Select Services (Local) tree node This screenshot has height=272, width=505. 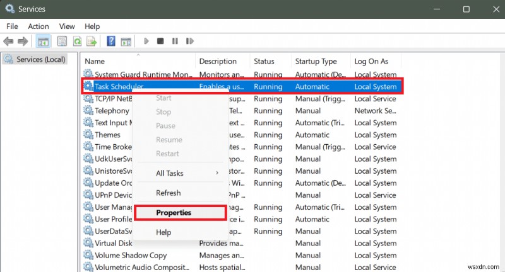coord(35,59)
